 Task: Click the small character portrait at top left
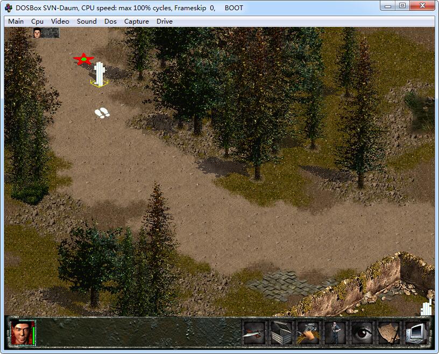coord(37,33)
